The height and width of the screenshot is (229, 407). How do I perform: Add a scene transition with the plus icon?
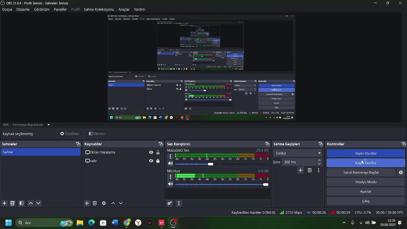click(x=300, y=170)
